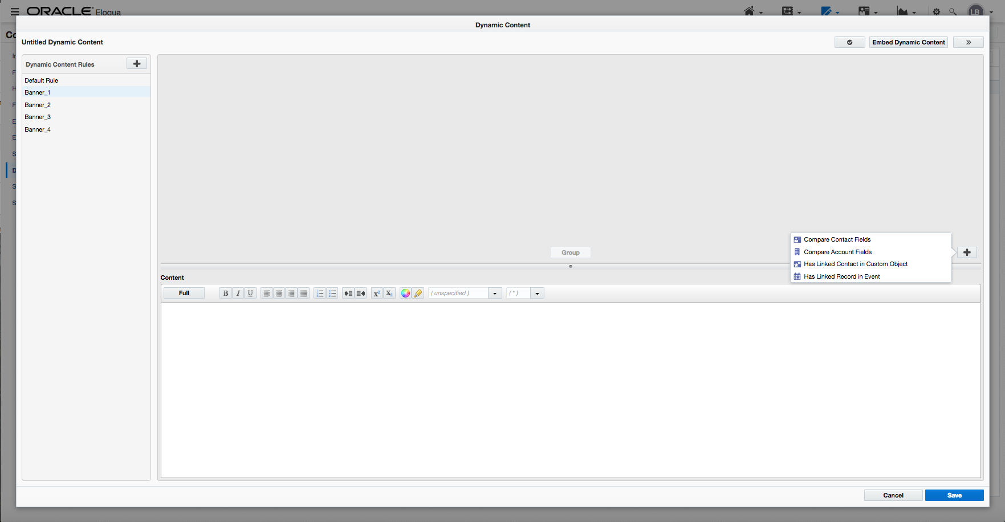Image resolution: width=1005 pixels, height=522 pixels.
Task: Switch to the Default Rule
Action: (41, 80)
